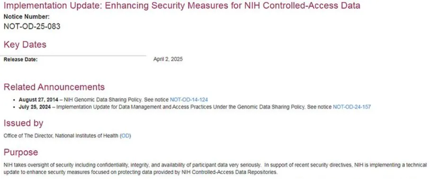Image resolution: width=430 pixels, height=179 pixels.
Task: Click the April 2, 2025 date value
Action: tap(168, 59)
